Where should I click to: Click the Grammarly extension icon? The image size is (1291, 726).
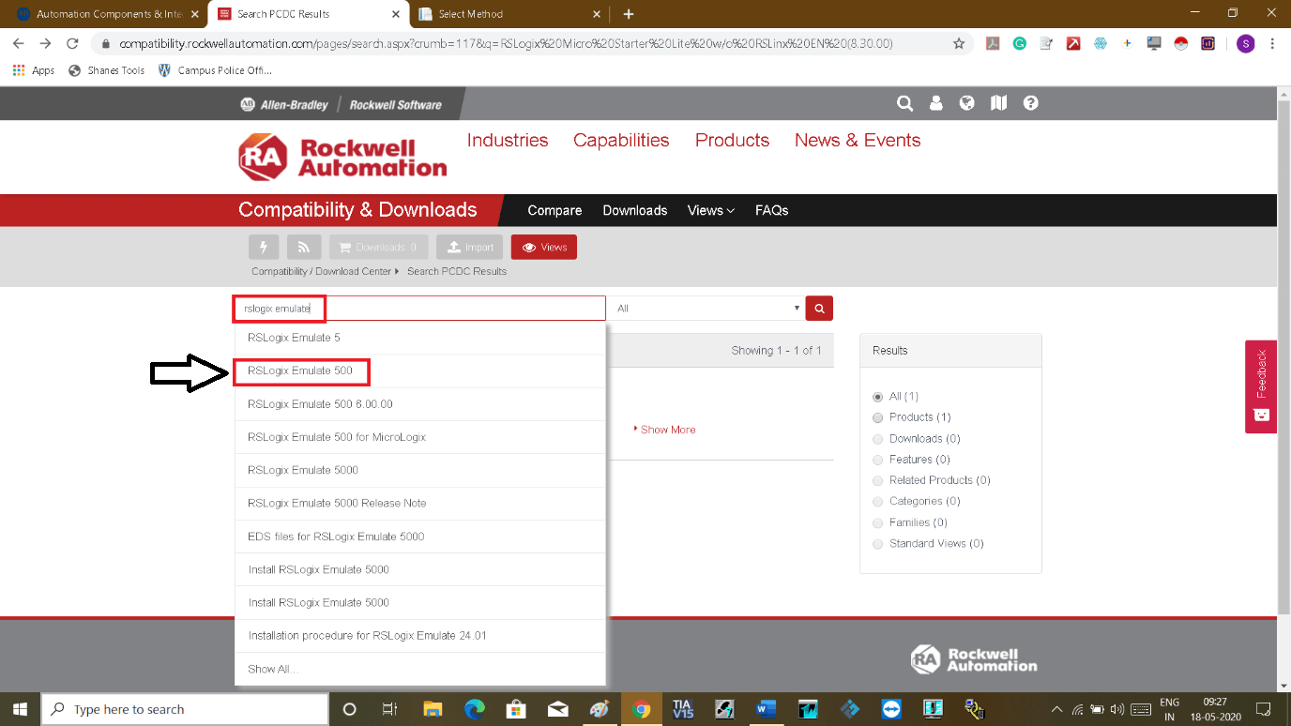click(x=1019, y=43)
